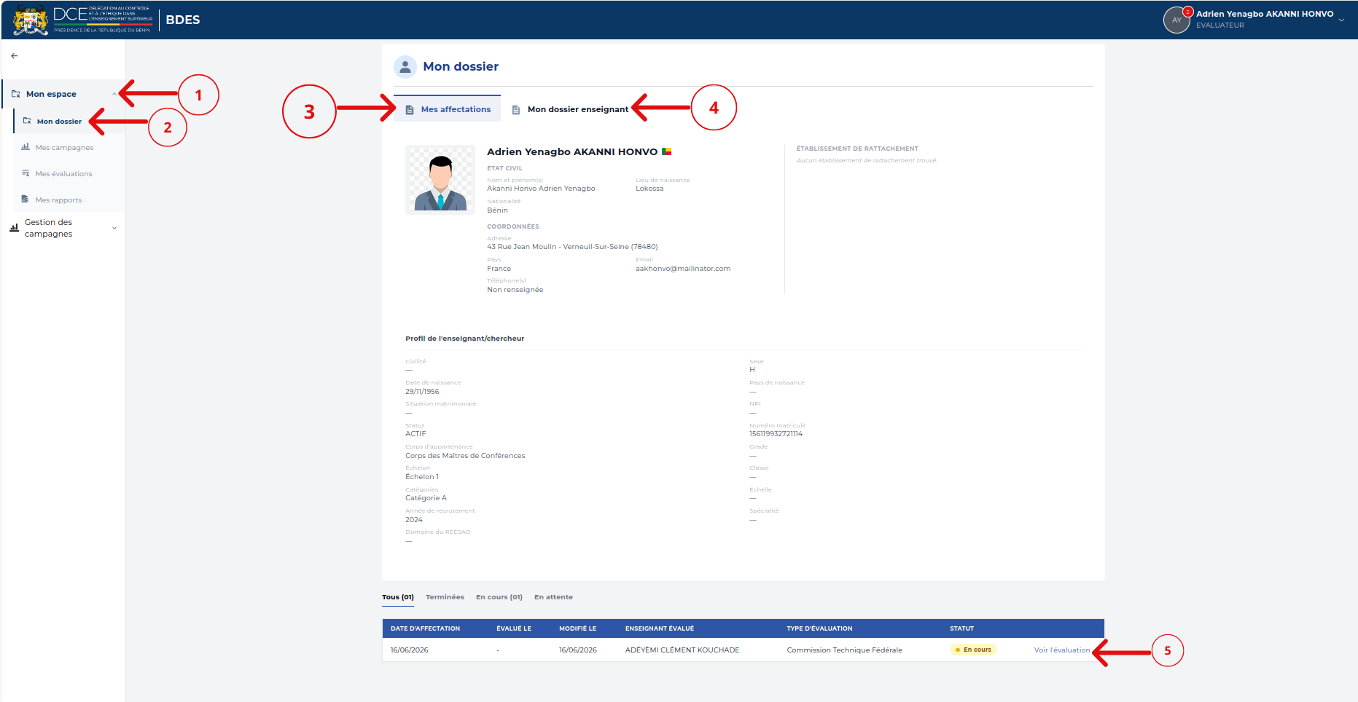Click the back arrow in sidebar
Image resolution: width=1358 pixels, height=702 pixels.
[15, 56]
